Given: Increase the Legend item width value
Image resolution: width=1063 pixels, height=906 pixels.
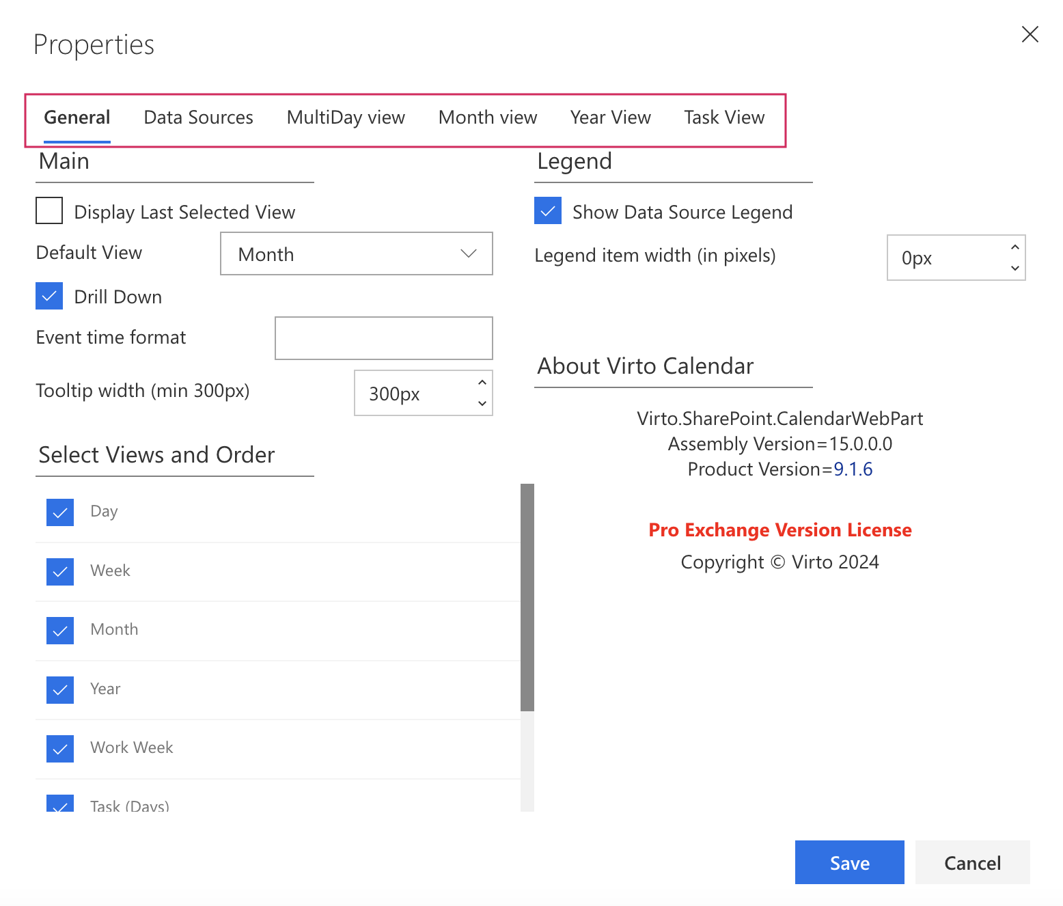Looking at the screenshot, I should [1015, 248].
